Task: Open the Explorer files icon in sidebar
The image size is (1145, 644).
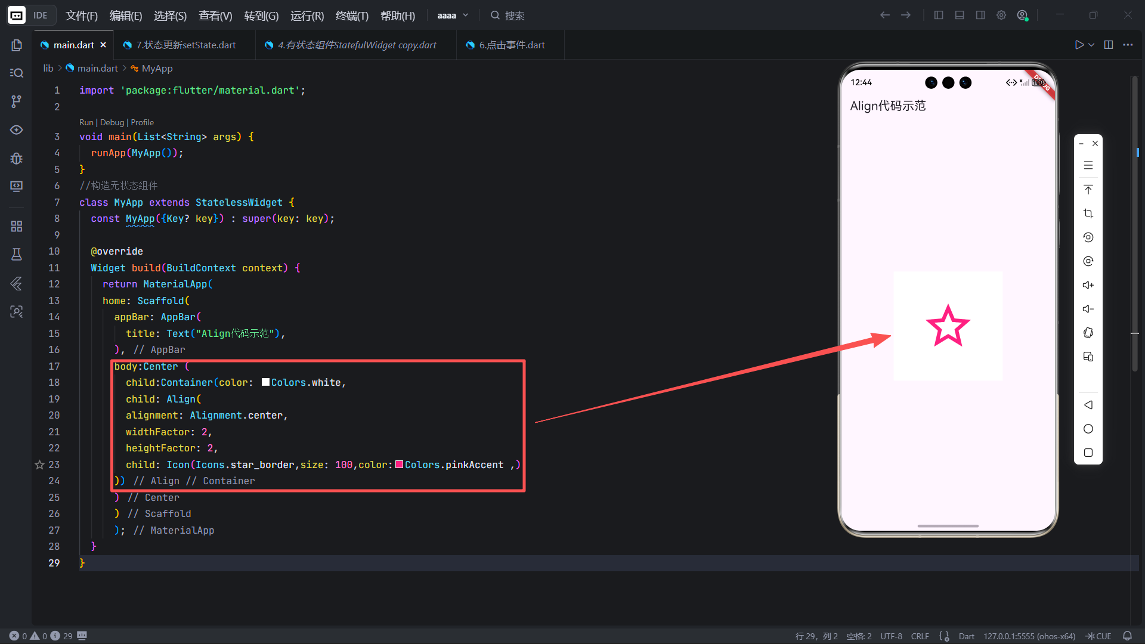Action: [17, 45]
